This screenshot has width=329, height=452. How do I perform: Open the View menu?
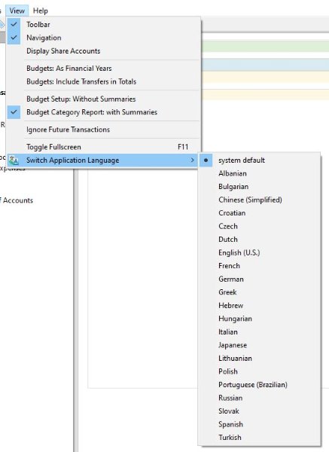tap(17, 11)
